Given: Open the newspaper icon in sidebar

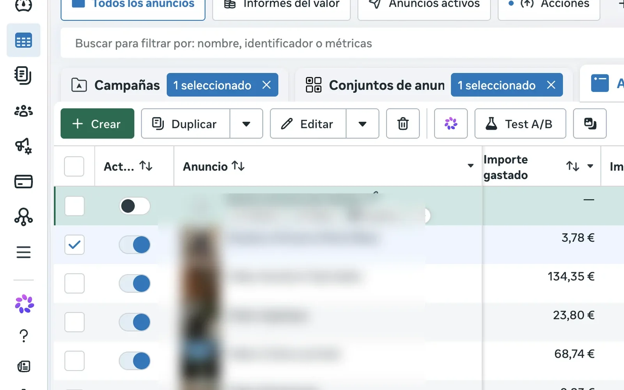Looking at the screenshot, I should coord(24,366).
